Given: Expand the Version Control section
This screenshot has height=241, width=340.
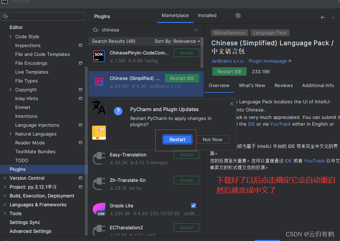Looking at the screenshot, I should (5, 178).
